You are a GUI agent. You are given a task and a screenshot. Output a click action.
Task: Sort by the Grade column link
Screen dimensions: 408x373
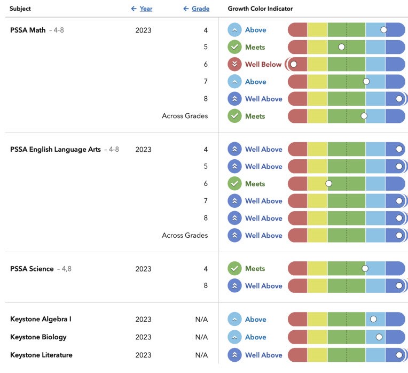[x=201, y=9]
